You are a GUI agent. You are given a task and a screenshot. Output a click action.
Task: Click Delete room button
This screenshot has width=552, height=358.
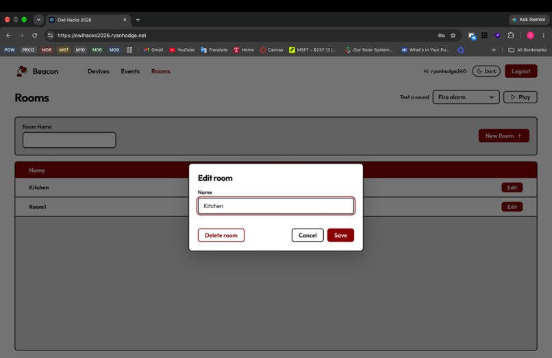(x=221, y=235)
